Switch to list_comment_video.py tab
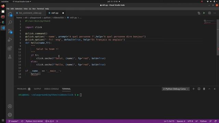This screenshot has width=219, height=123. pos(30,13)
